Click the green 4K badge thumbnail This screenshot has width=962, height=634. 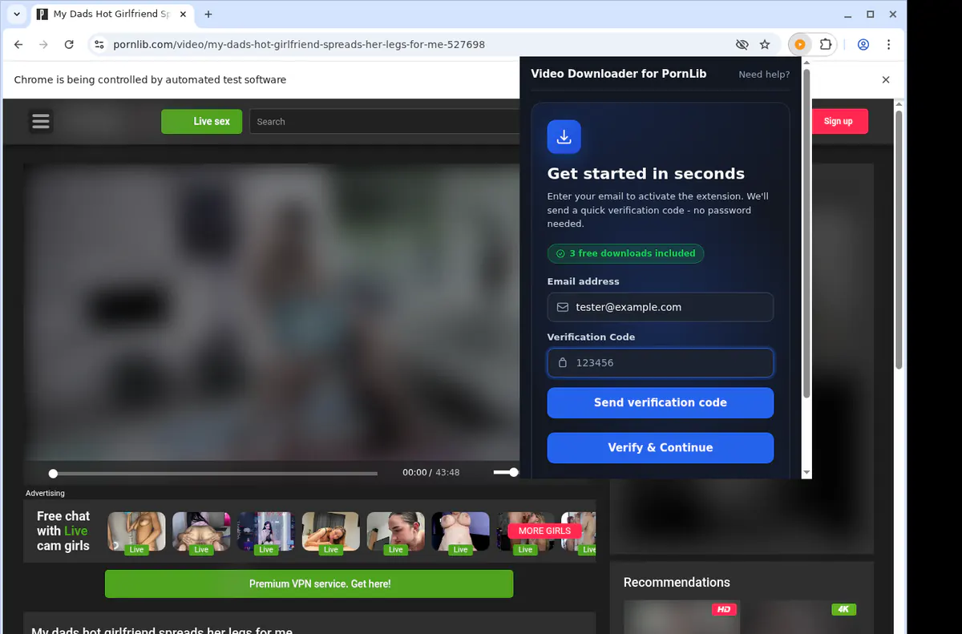coord(843,609)
